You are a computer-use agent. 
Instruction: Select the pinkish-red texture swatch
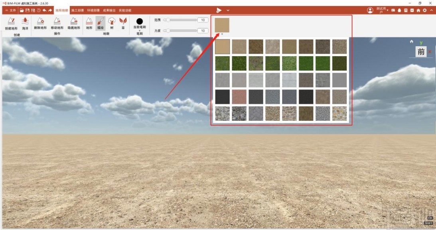tap(239, 97)
